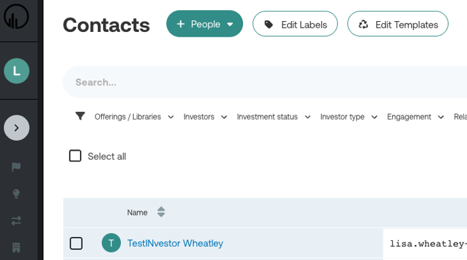The width and height of the screenshot is (467, 260).
Task: Click the building icon in the sidebar
Action: pos(16,248)
